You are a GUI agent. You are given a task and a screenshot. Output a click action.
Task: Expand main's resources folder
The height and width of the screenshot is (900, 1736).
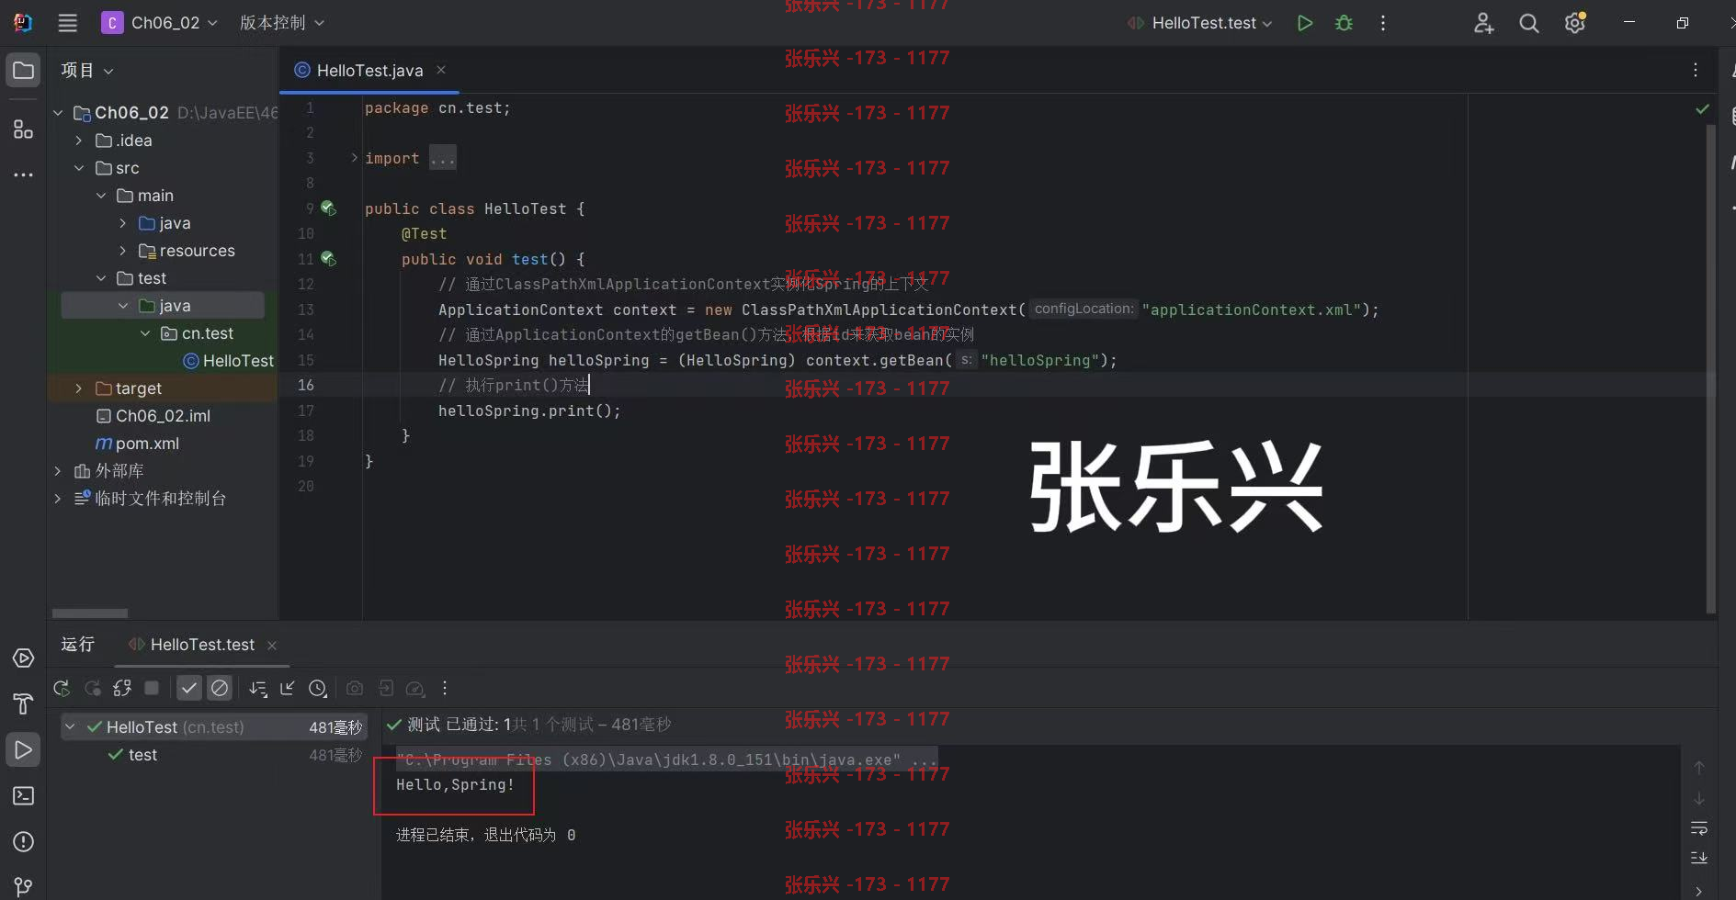point(122,251)
